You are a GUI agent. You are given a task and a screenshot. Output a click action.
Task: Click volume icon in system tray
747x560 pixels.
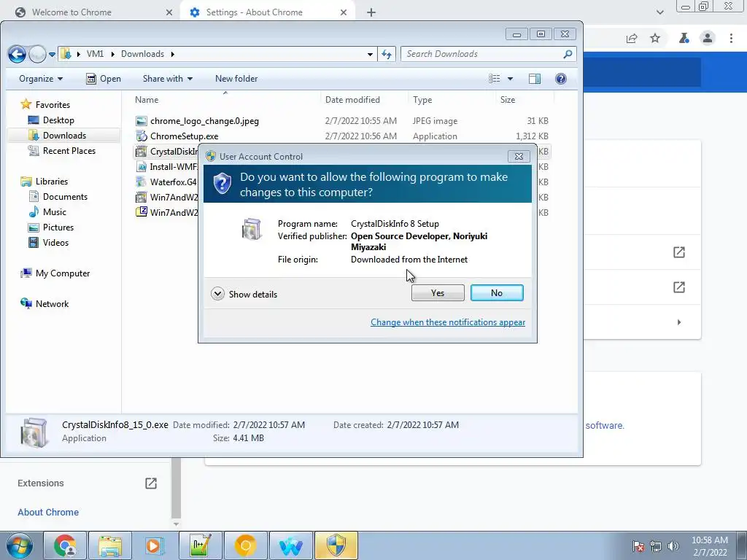(x=673, y=546)
